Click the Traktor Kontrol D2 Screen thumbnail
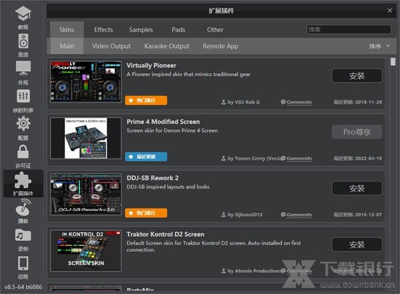This screenshot has width=400, height=294. [86, 251]
